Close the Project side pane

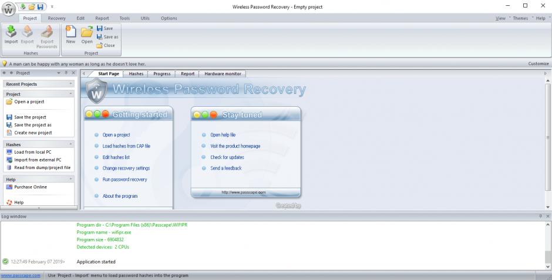pos(73,73)
